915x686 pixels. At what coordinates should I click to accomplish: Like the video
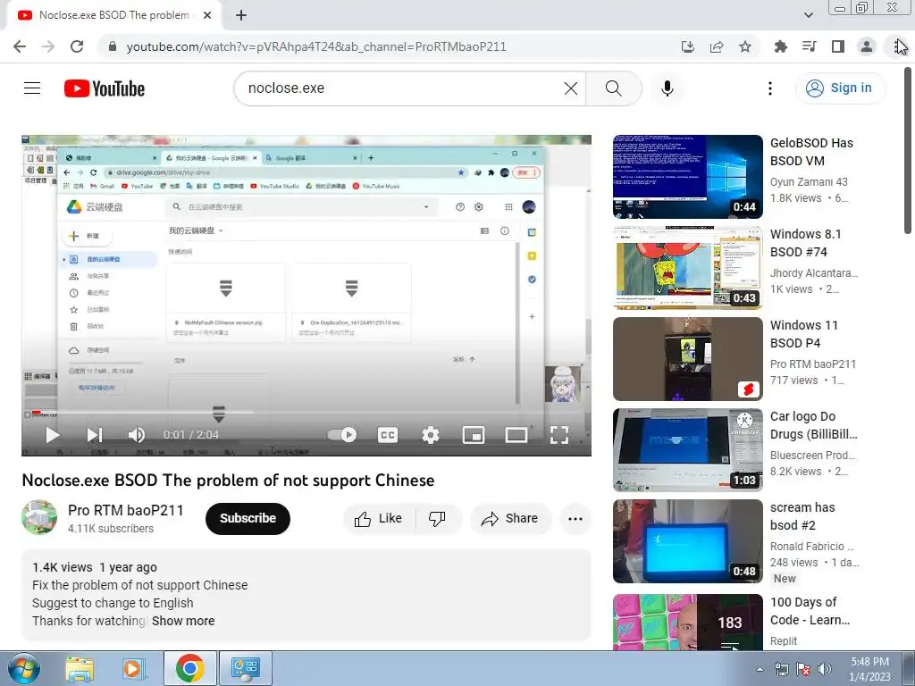378,518
